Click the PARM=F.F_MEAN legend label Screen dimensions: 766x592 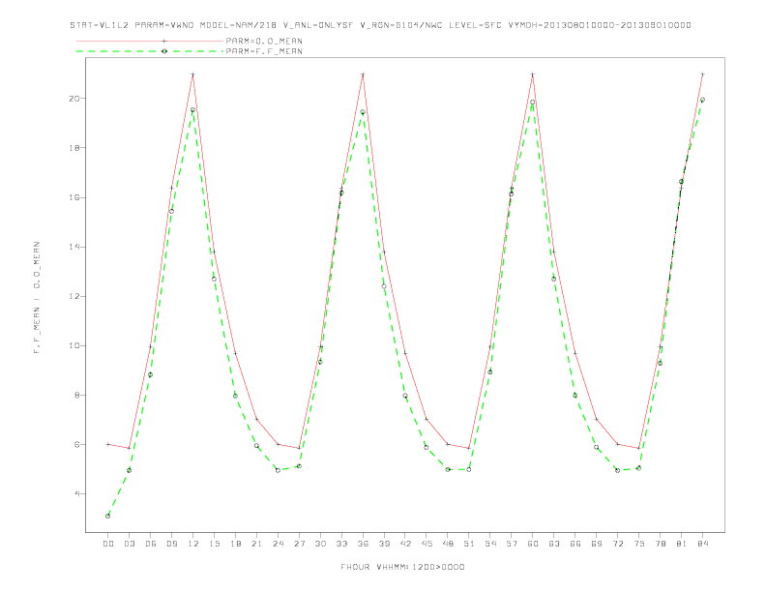[x=264, y=51]
